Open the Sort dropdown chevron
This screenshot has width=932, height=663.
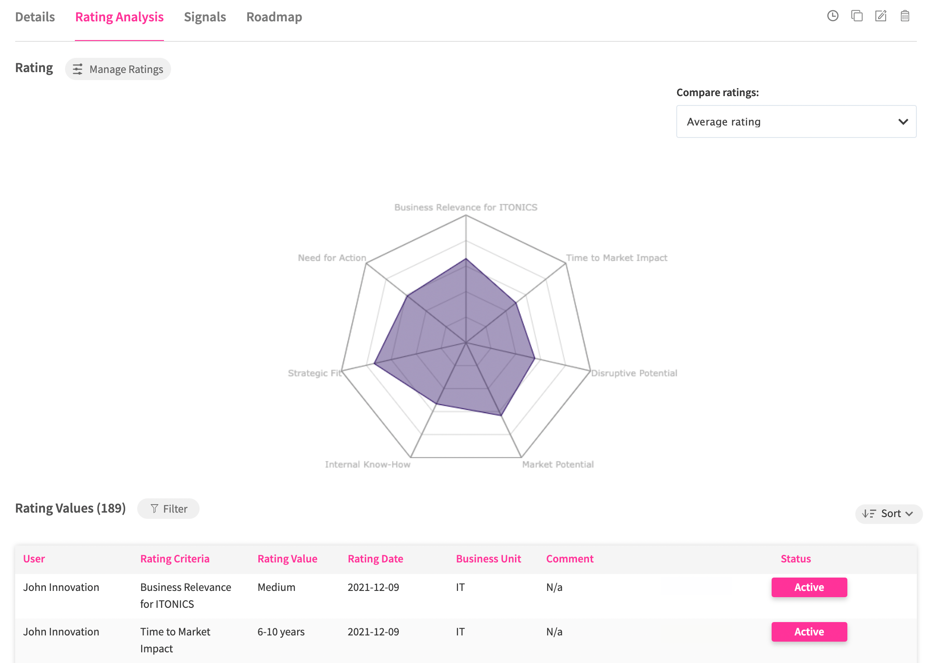(909, 513)
